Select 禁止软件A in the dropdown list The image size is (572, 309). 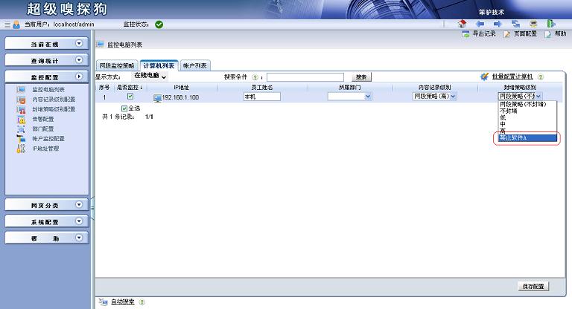click(526, 137)
